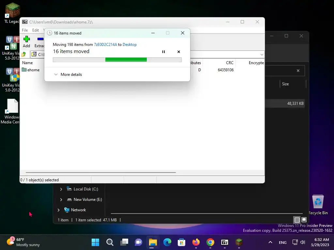This screenshot has height=250, width=334.
Task: Switch to 7-Zip on the taskbar
Action: [225, 242]
